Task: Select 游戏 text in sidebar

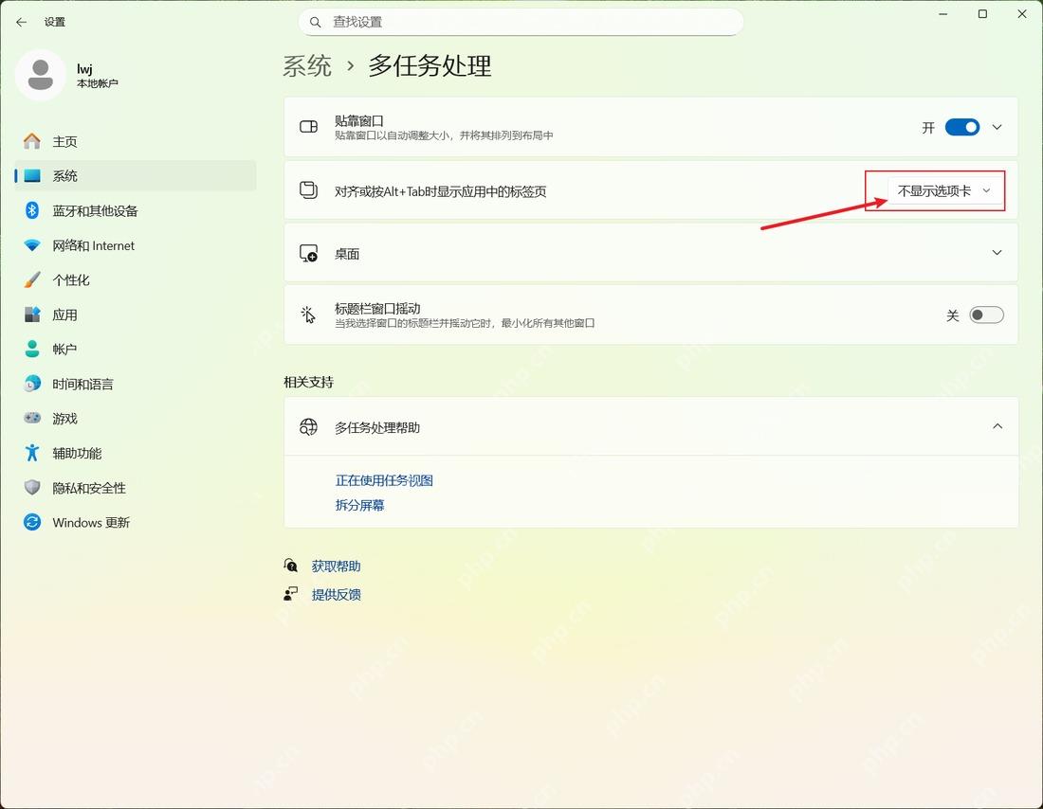Action: (64, 418)
